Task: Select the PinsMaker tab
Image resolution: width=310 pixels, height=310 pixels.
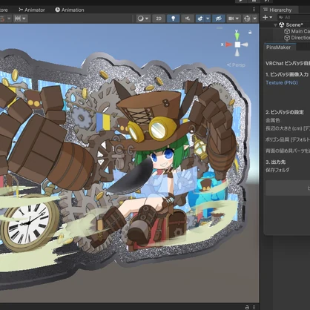Action: click(x=278, y=47)
